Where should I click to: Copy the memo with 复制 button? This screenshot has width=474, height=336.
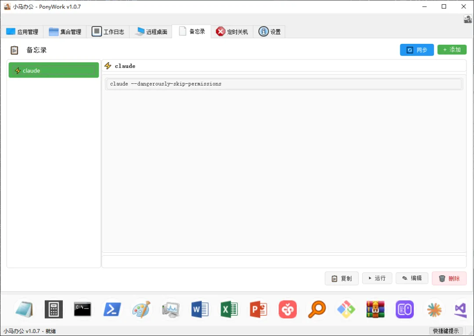pos(341,278)
